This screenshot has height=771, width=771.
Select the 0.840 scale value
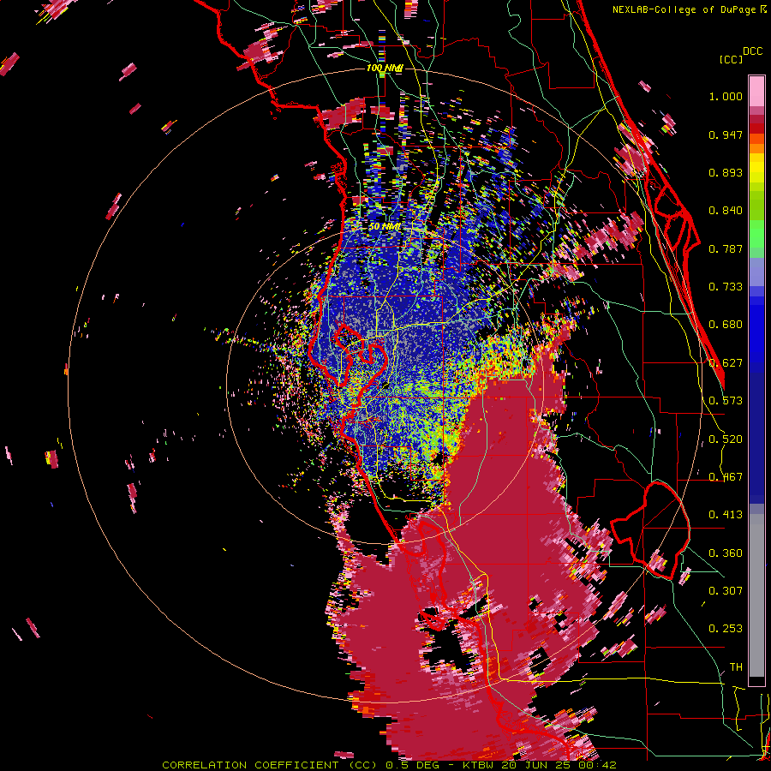point(726,211)
